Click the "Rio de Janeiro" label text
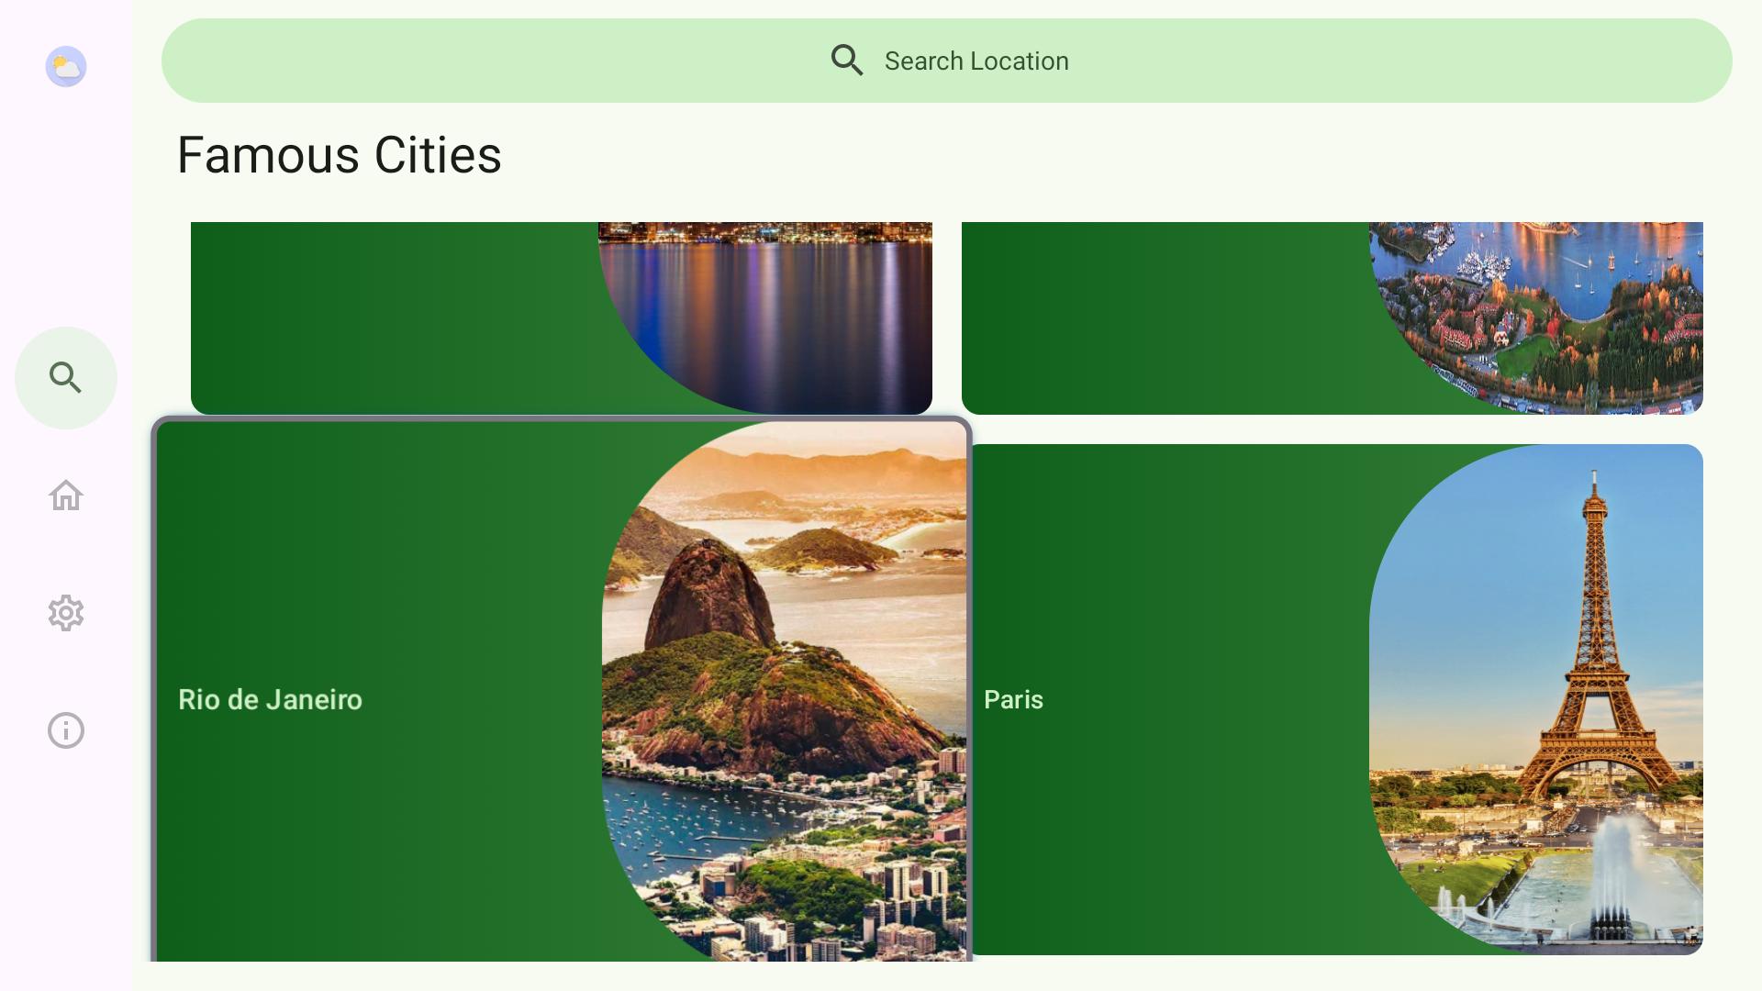The height and width of the screenshot is (991, 1762). pos(270,699)
